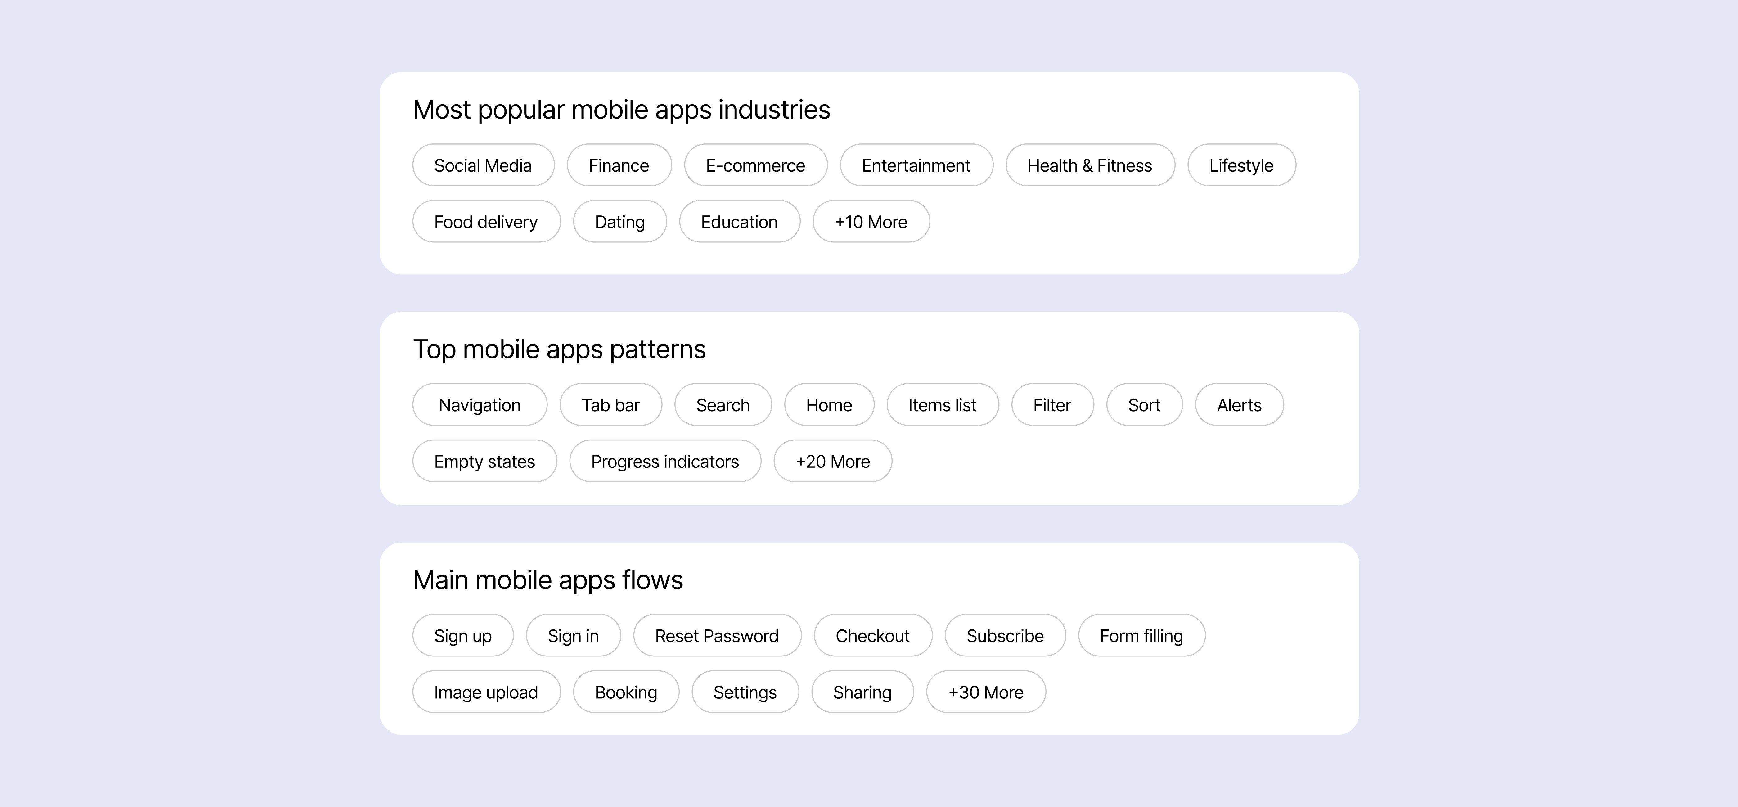
Task: Choose the Form filling tag
Action: point(1141,636)
